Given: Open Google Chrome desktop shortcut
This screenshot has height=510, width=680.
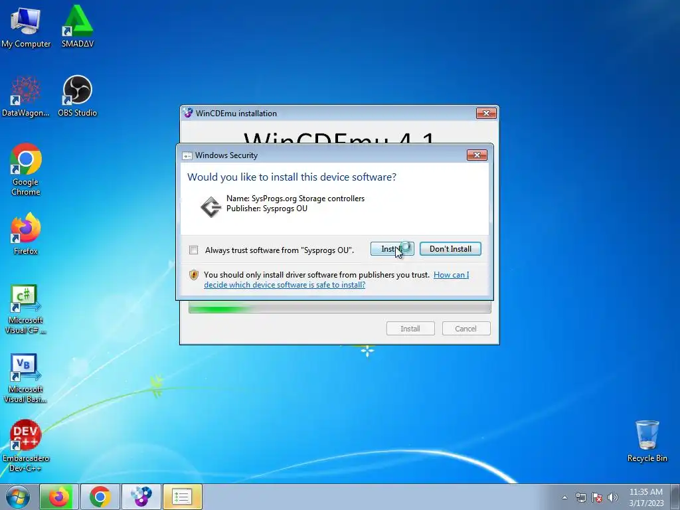Looking at the screenshot, I should (x=26, y=169).
